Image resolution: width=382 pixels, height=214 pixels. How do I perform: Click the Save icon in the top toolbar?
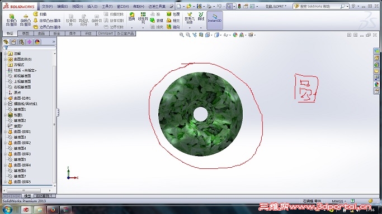tap(199, 6)
